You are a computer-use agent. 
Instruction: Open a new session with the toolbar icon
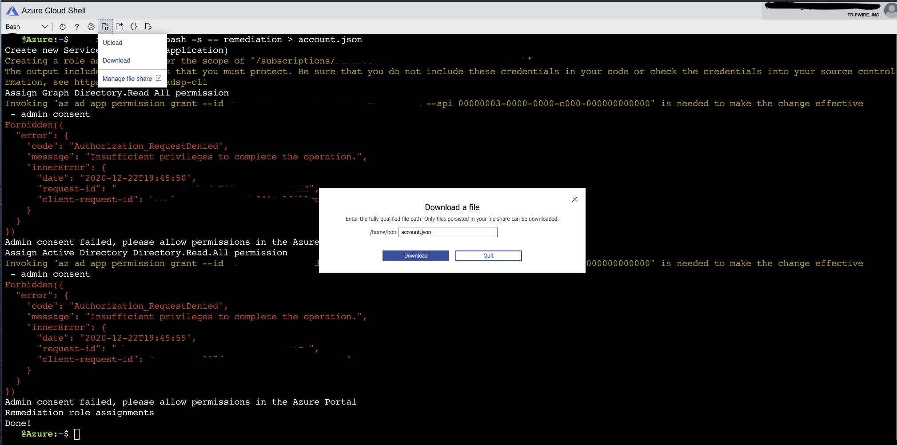[x=120, y=27]
